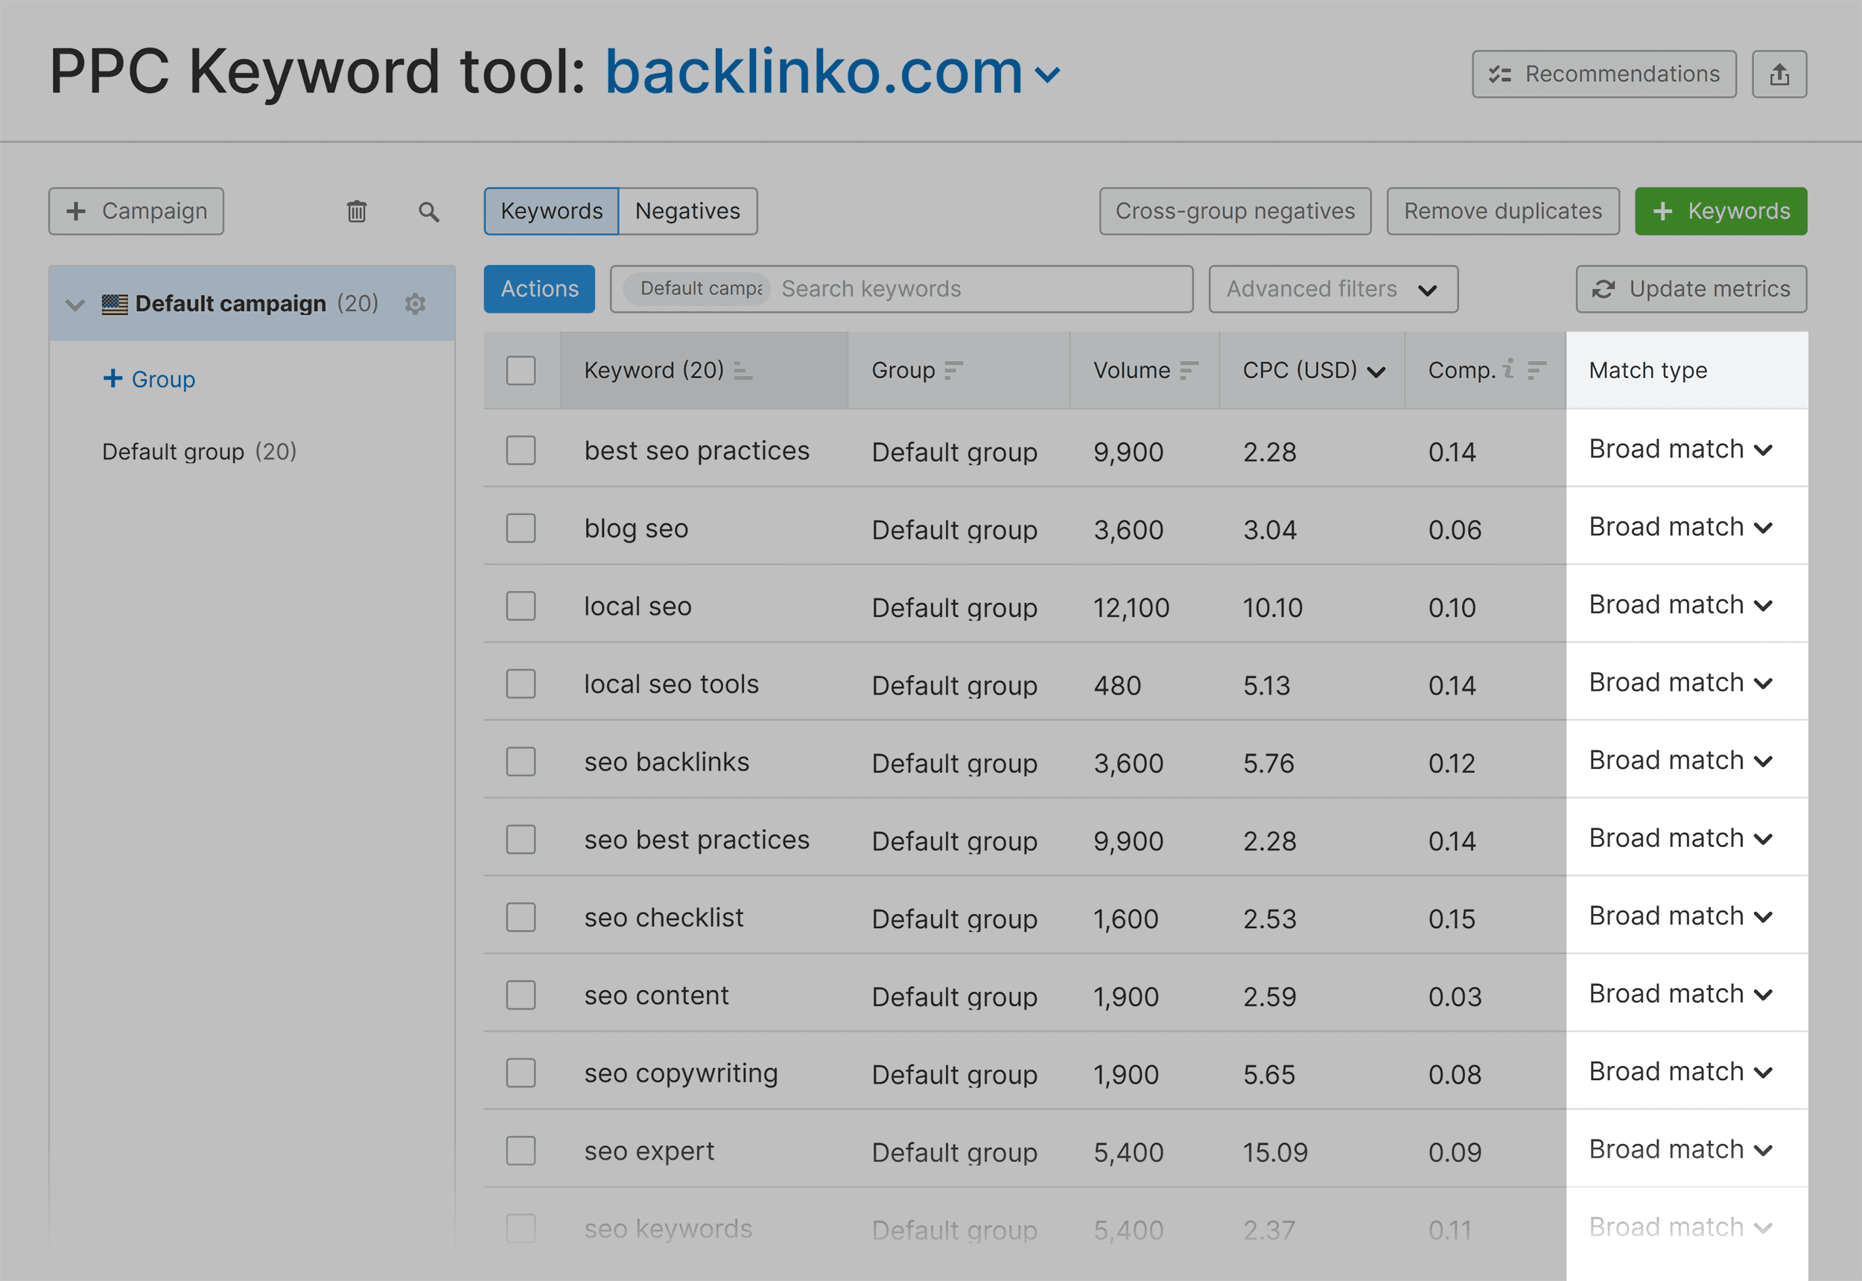Click the delete trash icon in sidebar
Image resolution: width=1862 pixels, height=1281 pixels.
click(x=355, y=212)
